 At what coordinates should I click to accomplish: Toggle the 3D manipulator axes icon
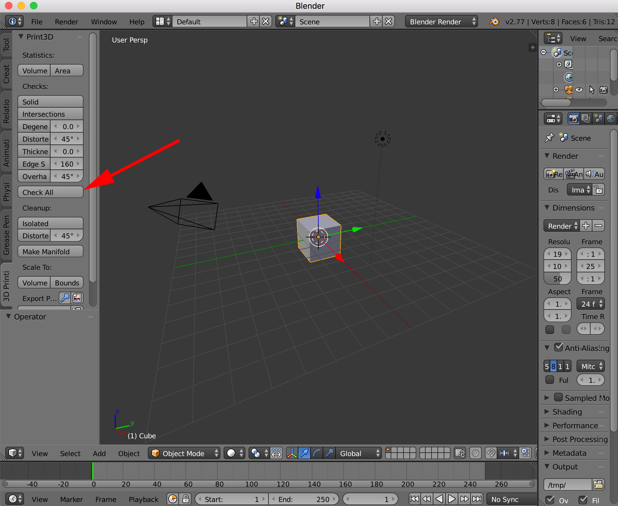[292, 453]
